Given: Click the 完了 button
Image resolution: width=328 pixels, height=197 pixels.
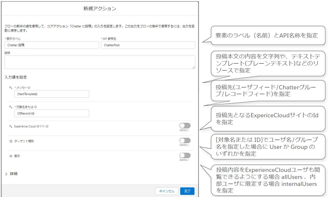Looking at the screenshot, I should [187, 191].
